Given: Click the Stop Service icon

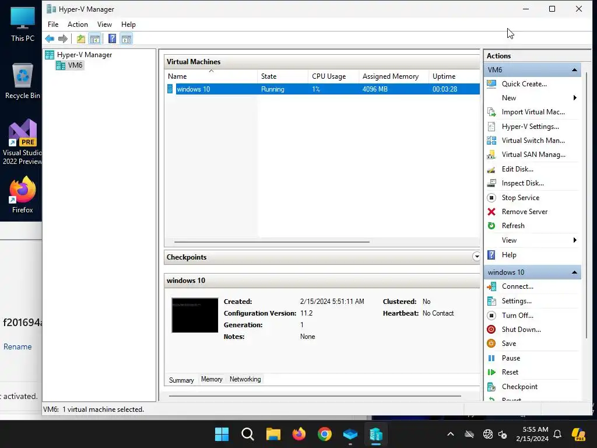Looking at the screenshot, I should [x=491, y=198].
